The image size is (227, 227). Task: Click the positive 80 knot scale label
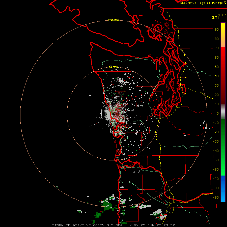click(x=217, y=39)
